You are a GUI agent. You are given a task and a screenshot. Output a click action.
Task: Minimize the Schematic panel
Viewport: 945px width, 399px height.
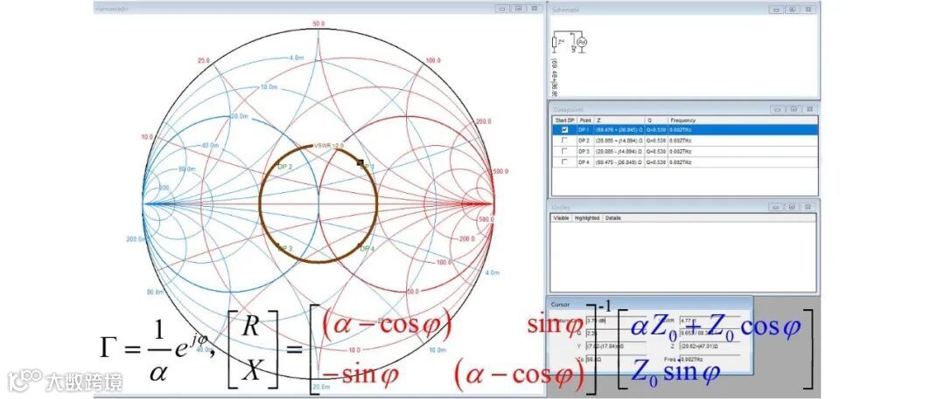click(778, 10)
